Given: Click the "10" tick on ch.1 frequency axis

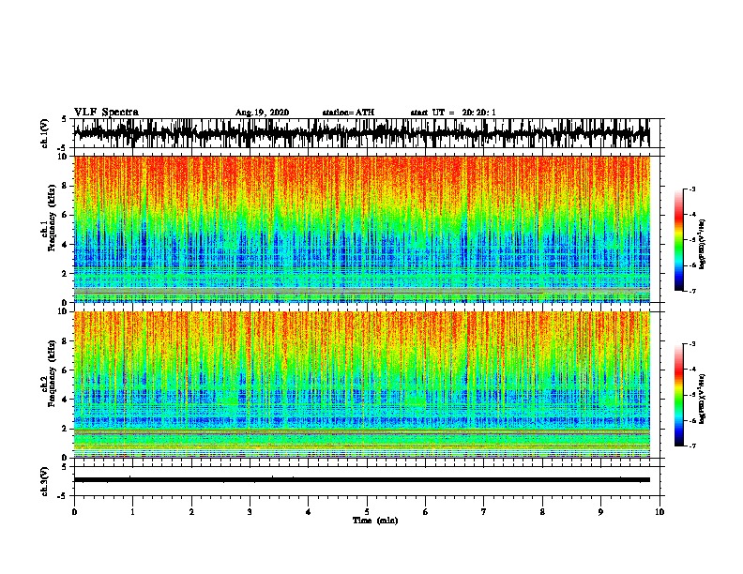Looking at the screenshot, I should pos(65,157).
